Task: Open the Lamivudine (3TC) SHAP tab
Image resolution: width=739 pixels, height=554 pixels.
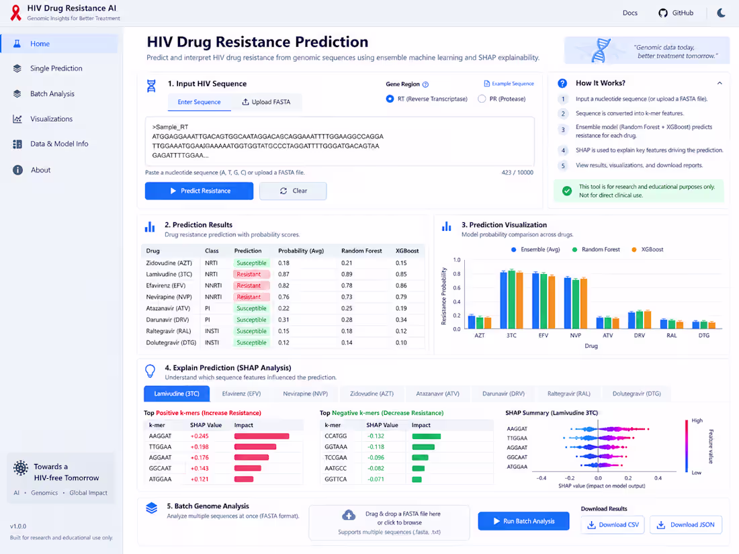Action: tap(177, 394)
